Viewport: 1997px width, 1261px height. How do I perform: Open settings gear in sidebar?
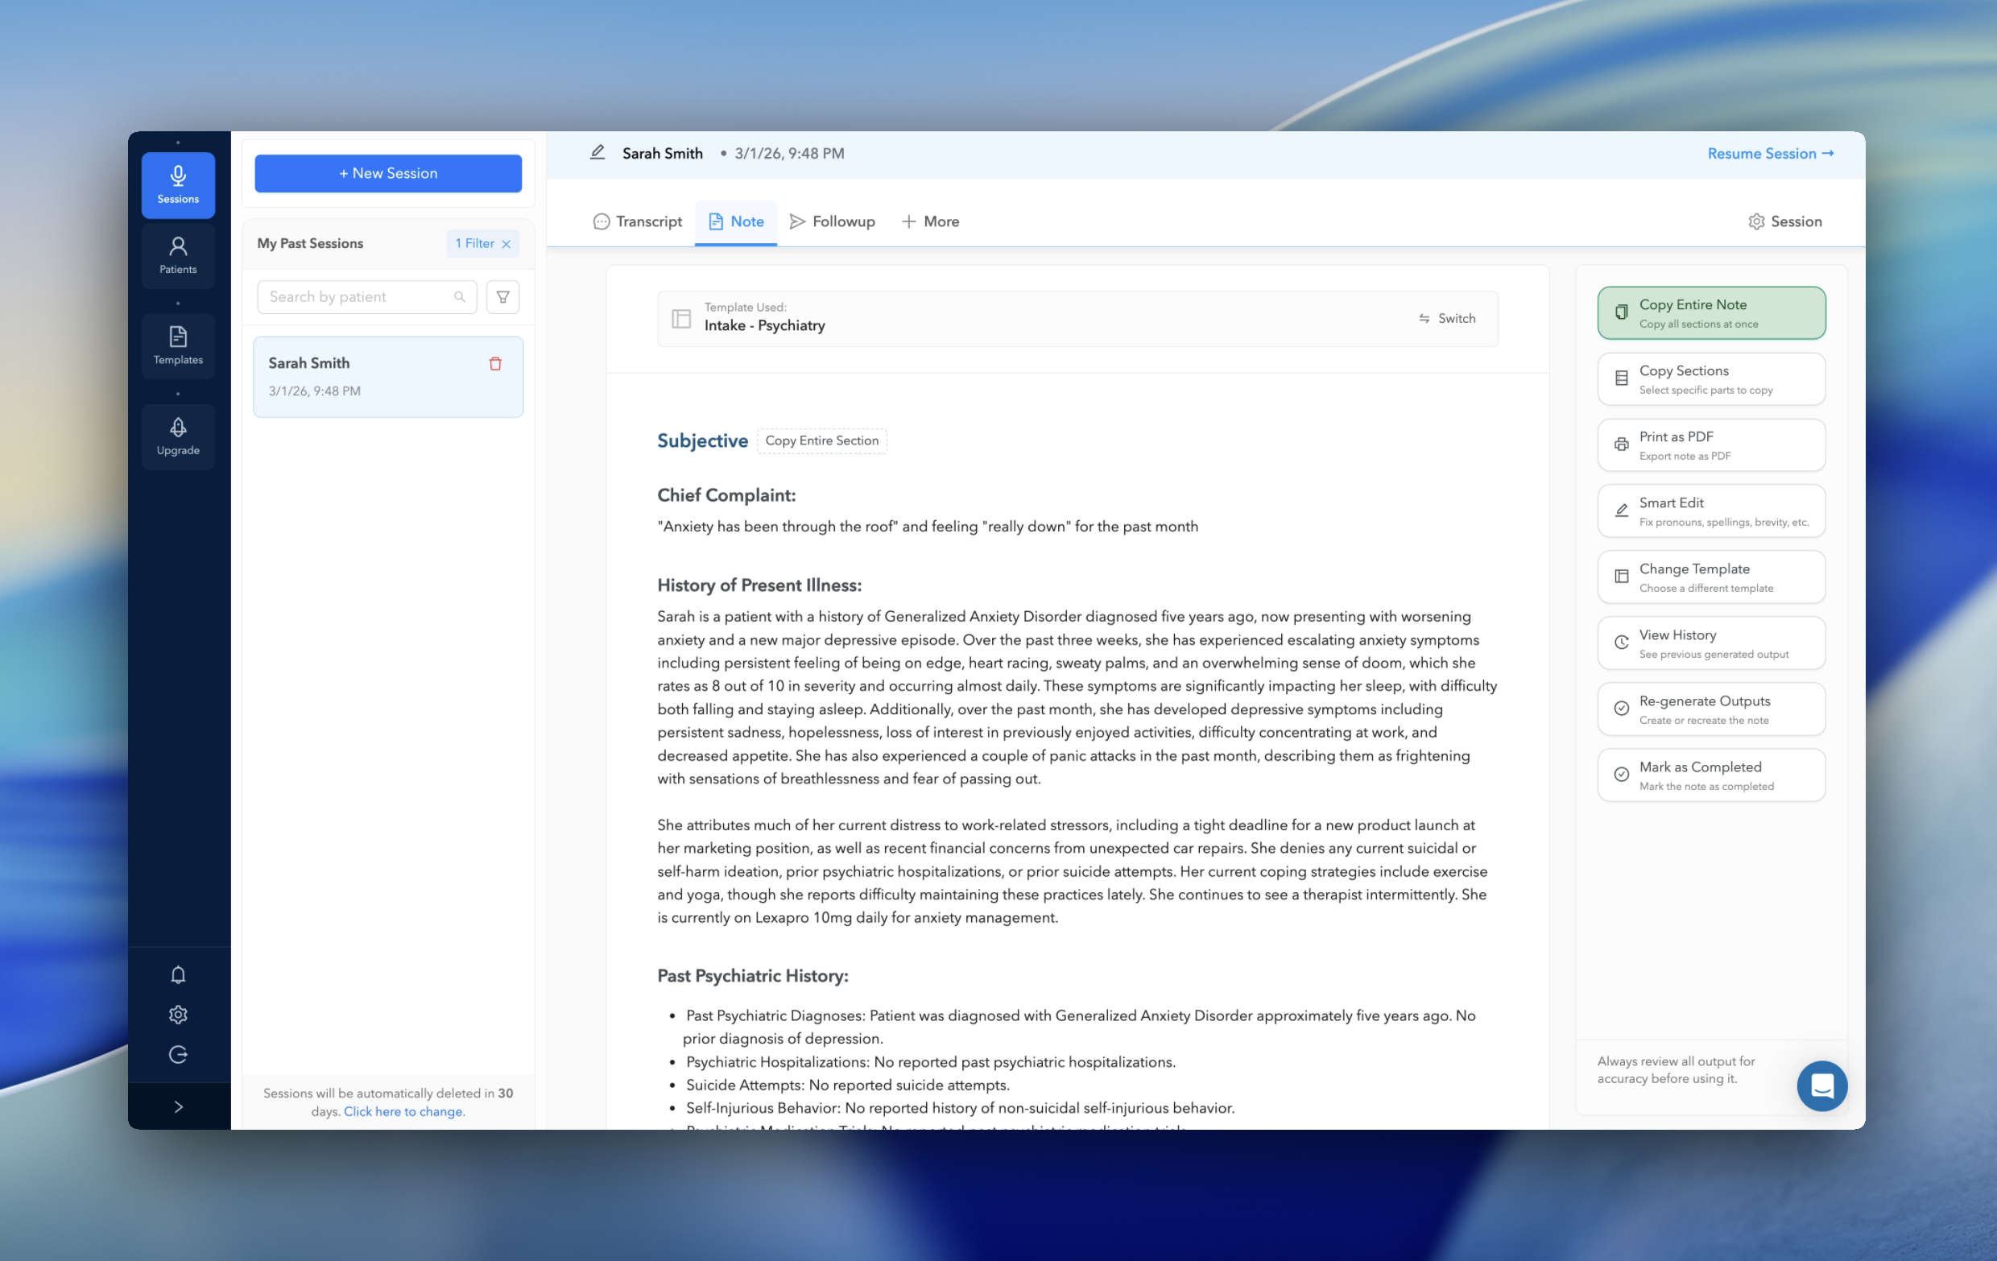pyautogui.click(x=177, y=1015)
